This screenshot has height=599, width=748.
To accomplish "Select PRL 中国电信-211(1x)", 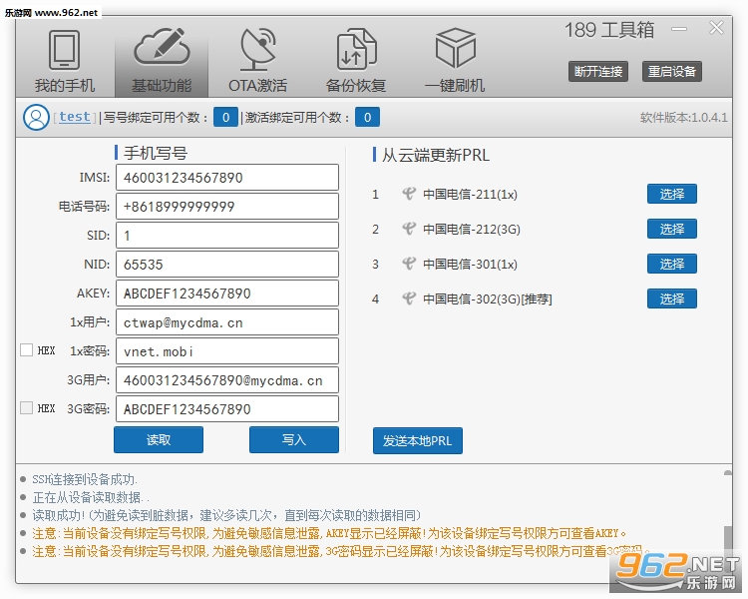I will point(671,194).
